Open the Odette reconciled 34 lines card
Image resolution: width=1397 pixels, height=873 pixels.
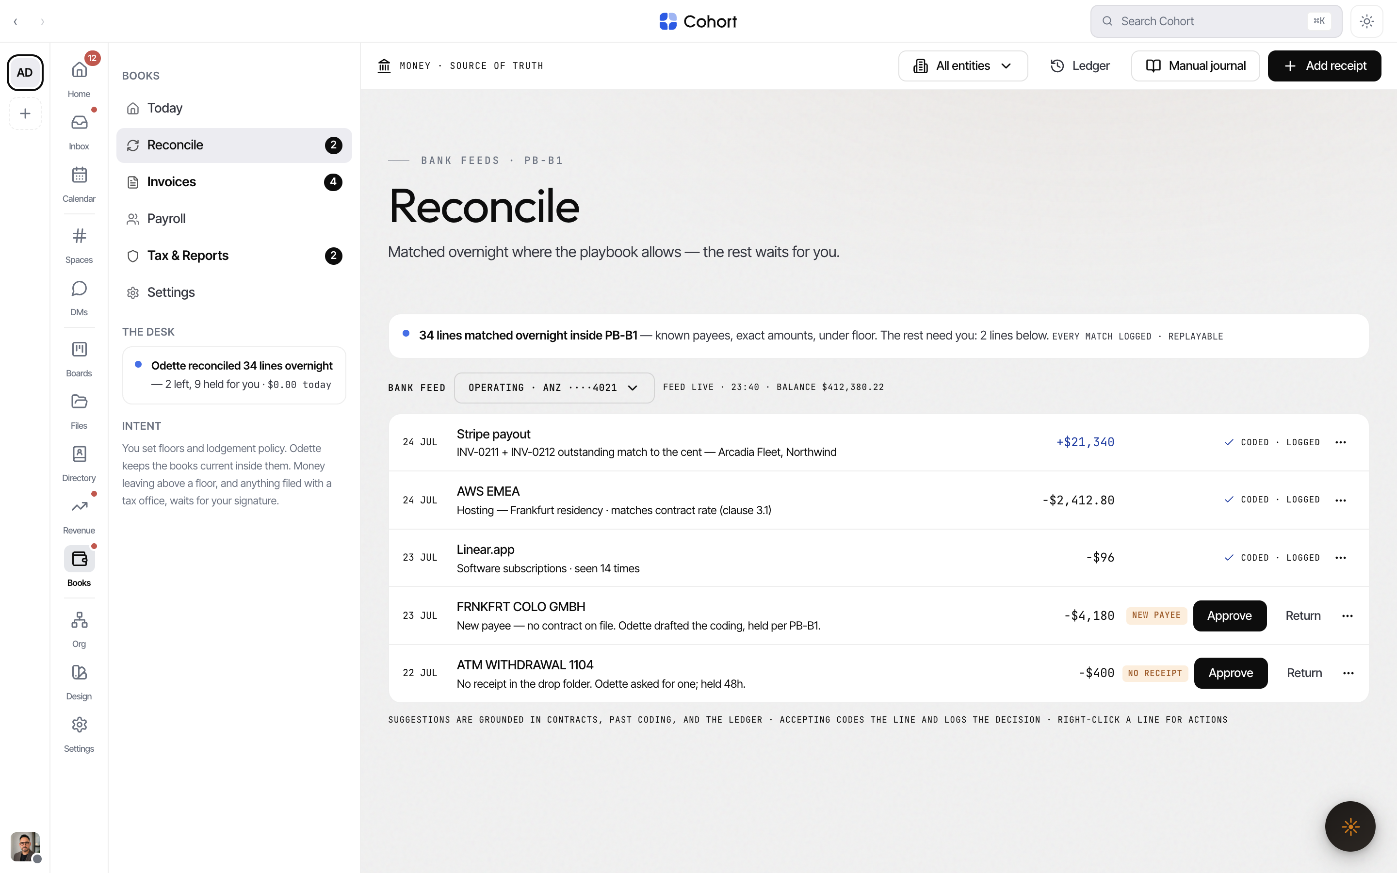[234, 375]
